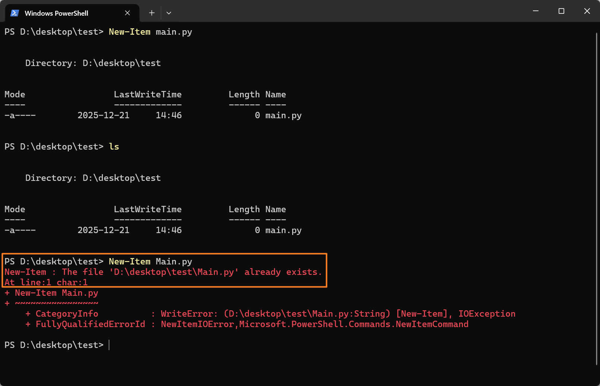Maximize the terminal window

561,11
